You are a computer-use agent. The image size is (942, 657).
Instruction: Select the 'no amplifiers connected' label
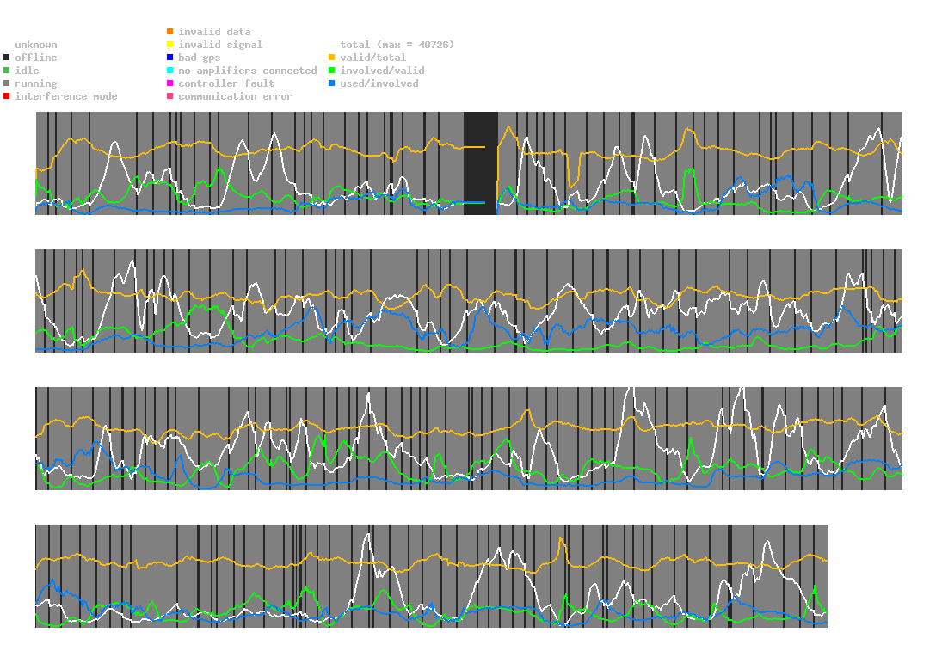pos(248,71)
